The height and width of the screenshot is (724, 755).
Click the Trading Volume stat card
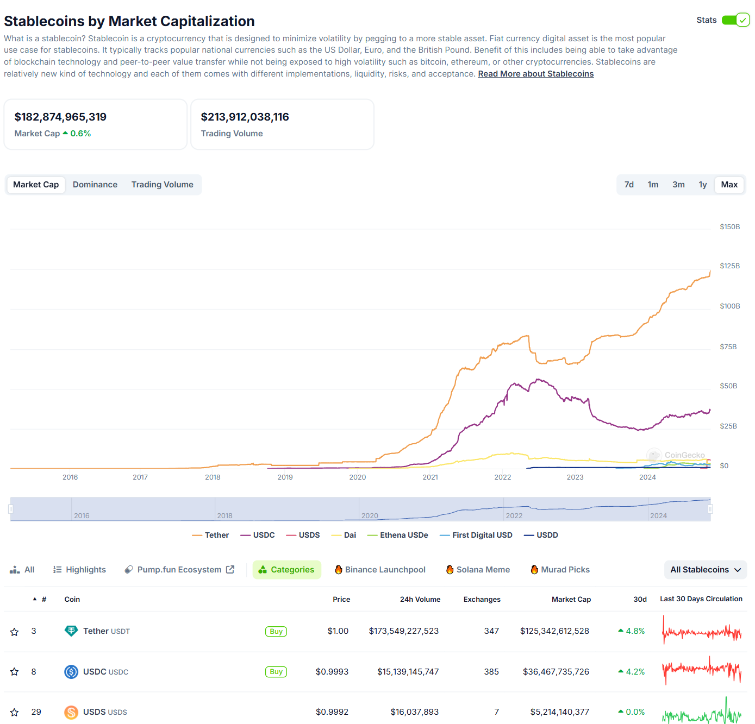[x=283, y=124]
